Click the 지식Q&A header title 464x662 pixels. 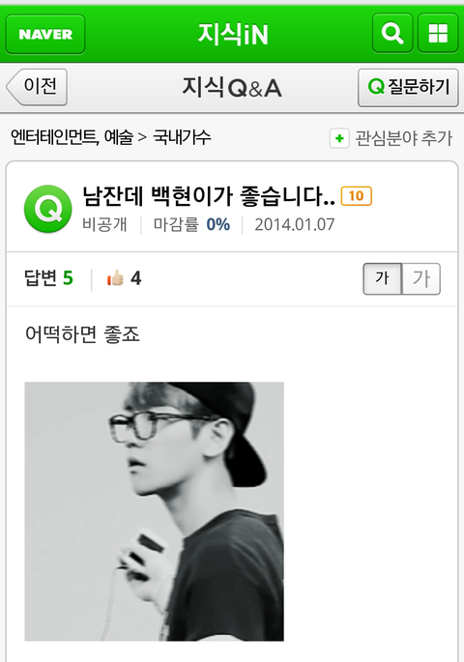(232, 87)
